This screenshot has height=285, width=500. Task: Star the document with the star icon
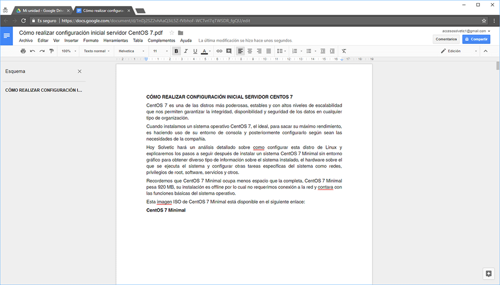[171, 33]
